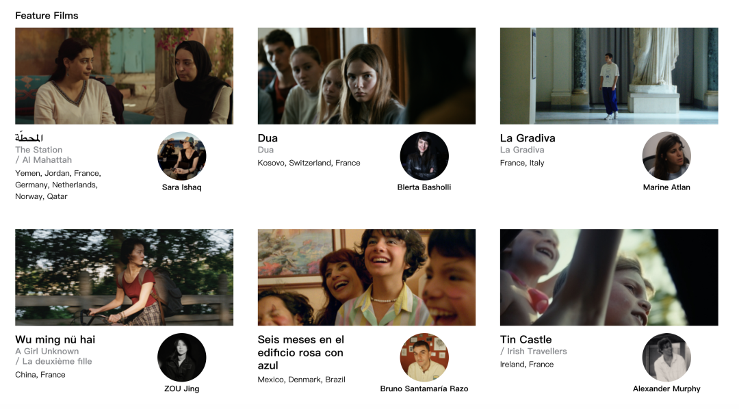
Task: Open A Girl Unknown cyclist still
Action: pos(124,278)
